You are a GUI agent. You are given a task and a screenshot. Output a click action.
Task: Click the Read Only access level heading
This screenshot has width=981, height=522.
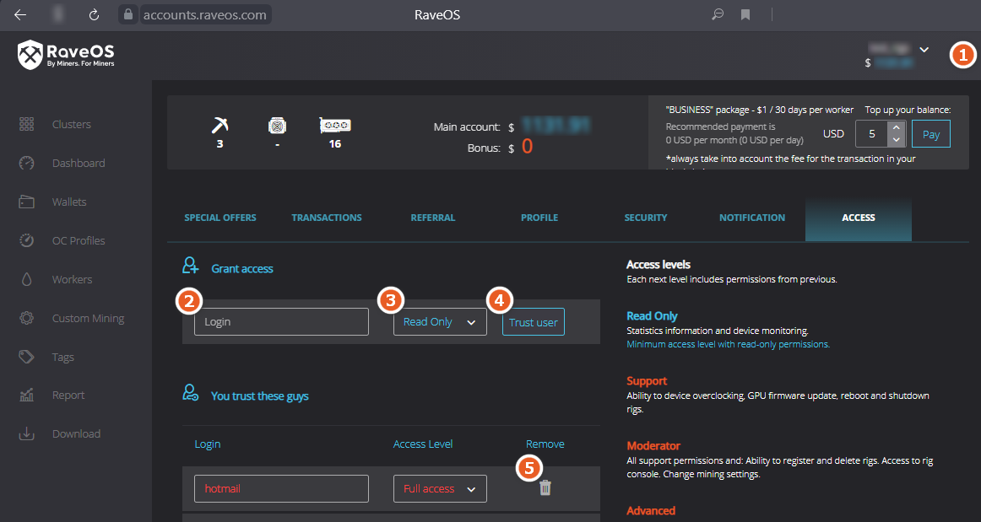(x=652, y=315)
